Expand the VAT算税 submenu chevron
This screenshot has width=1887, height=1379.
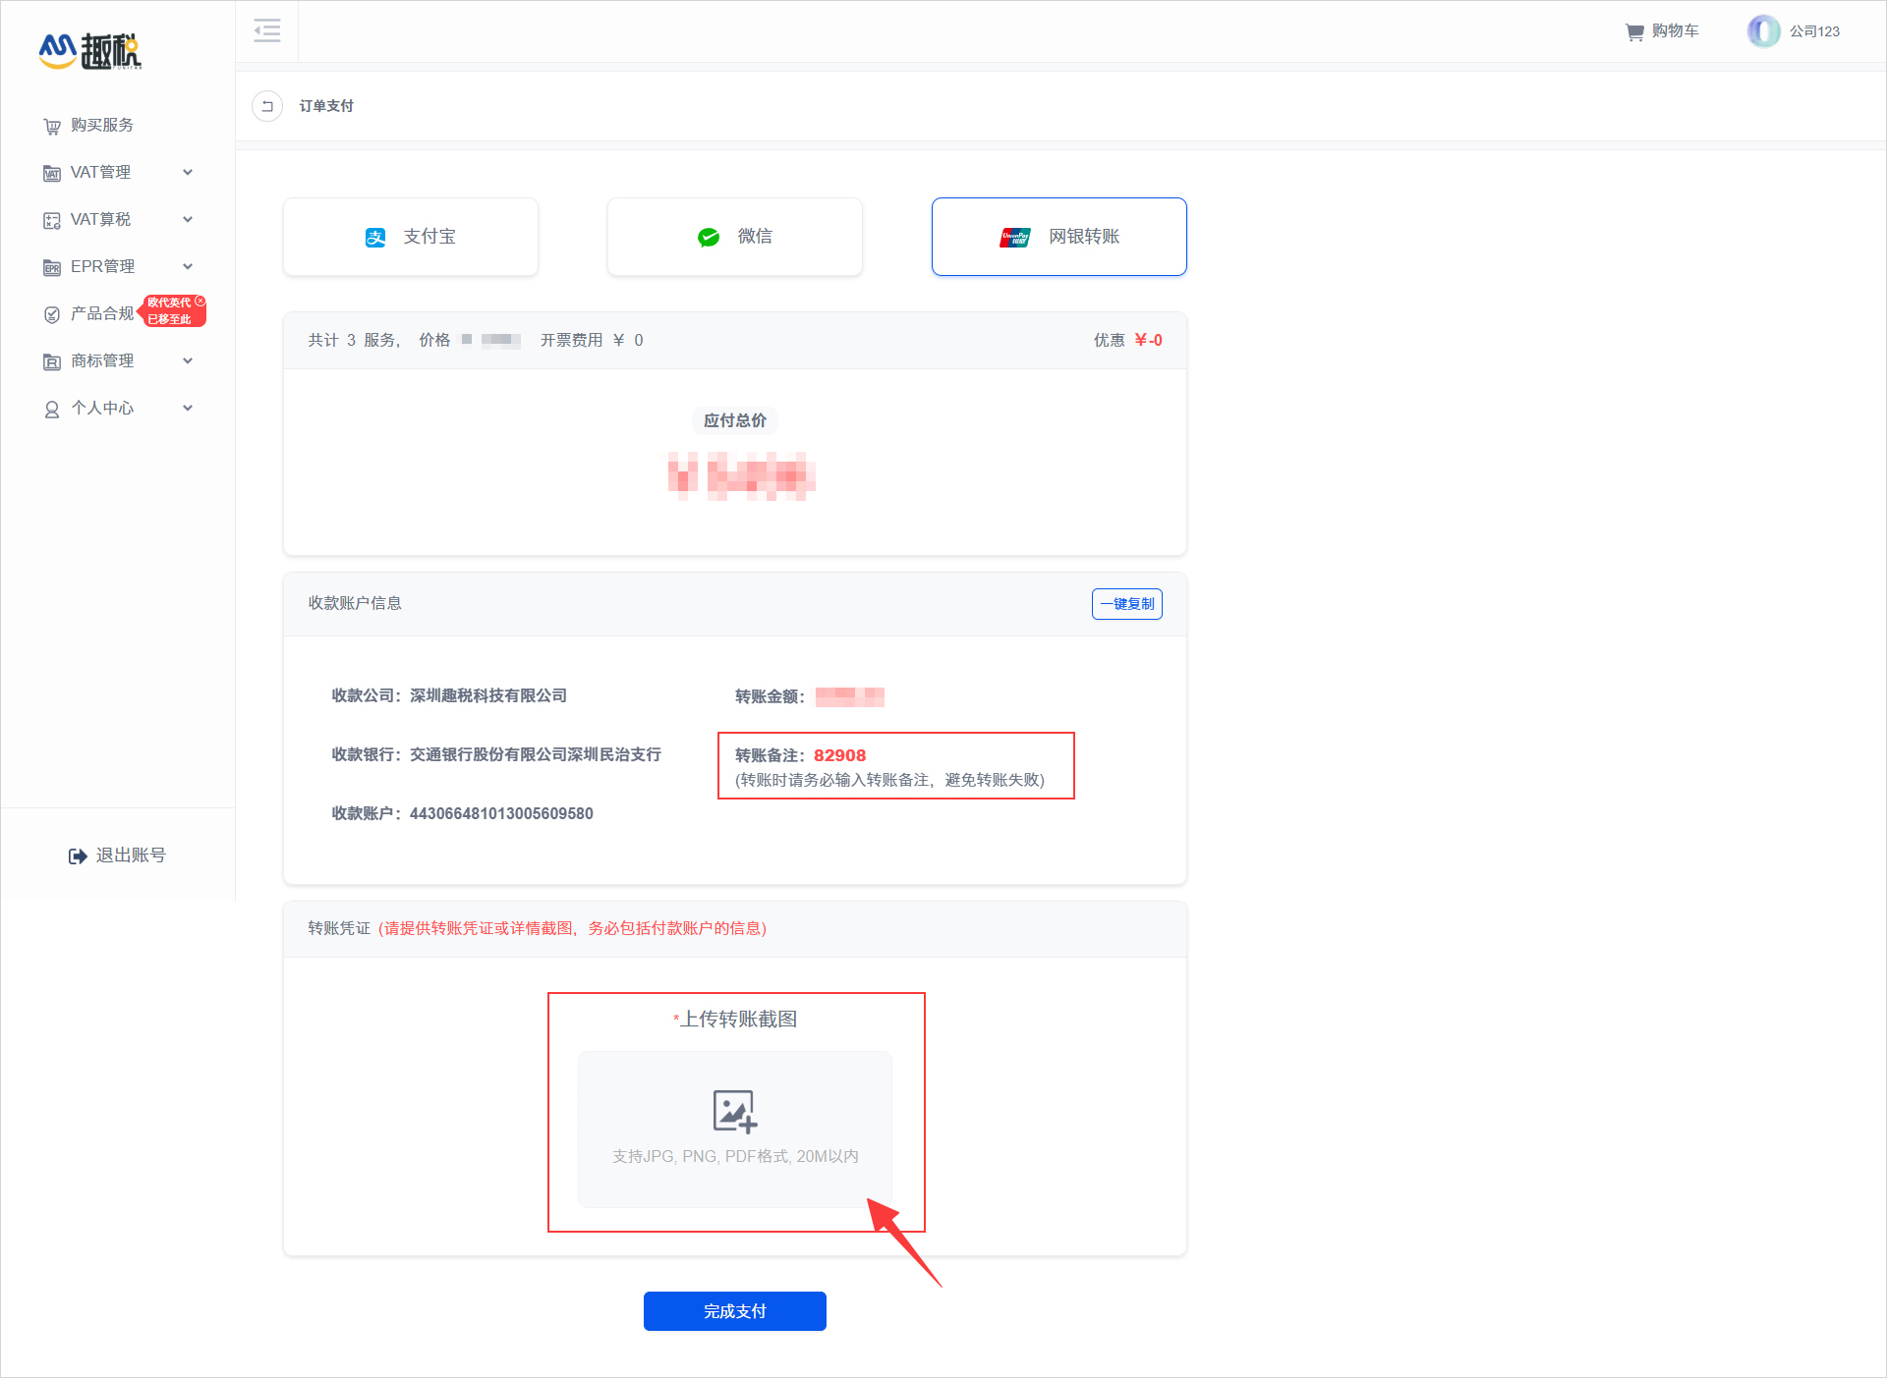pyautogui.click(x=188, y=220)
